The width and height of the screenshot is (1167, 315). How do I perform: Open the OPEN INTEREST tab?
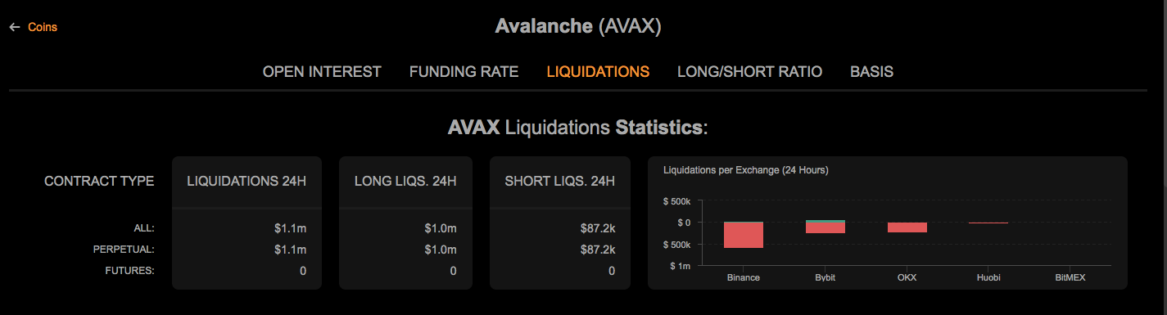coord(322,71)
